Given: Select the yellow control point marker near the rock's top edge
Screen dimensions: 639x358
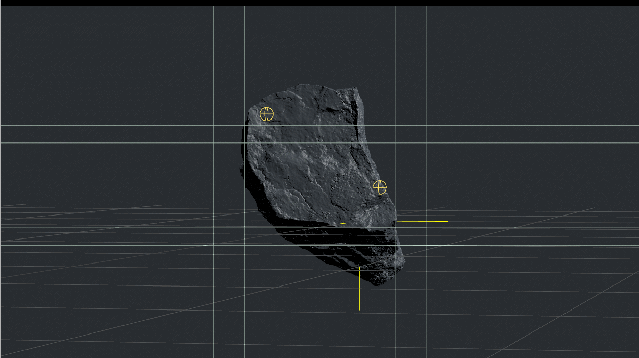Looking at the screenshot, I should [266, 114].
